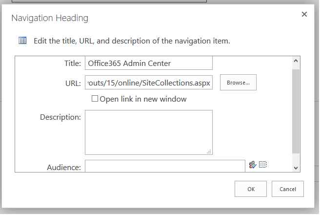The image size is (320, 215).
Task: Confirm with the OK button
Action: tap(251, 189)
